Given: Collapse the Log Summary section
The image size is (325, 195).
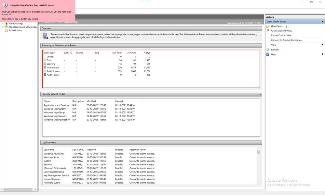Looking at the screenshot, I should tap(260, 142).
